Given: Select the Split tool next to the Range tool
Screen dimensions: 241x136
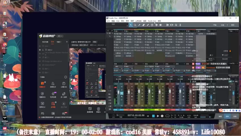Looking at the screenshot, I should click(139, 25).
